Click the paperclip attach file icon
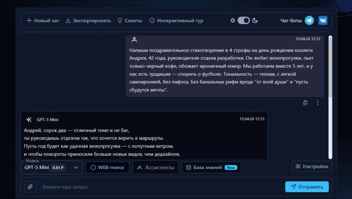Viewport: 352px width, 199px height. tap(30, 187)
